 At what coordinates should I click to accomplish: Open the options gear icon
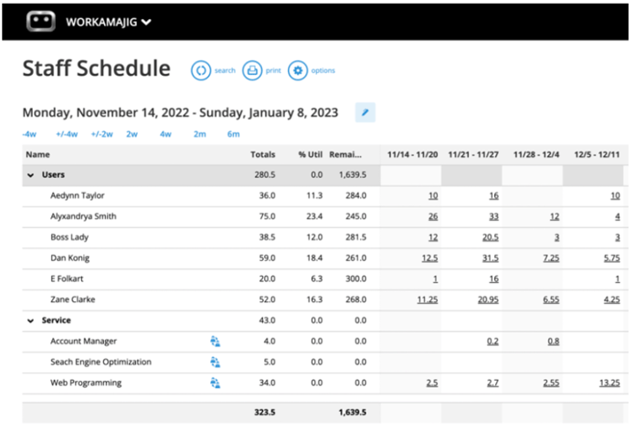pos(298,70)
